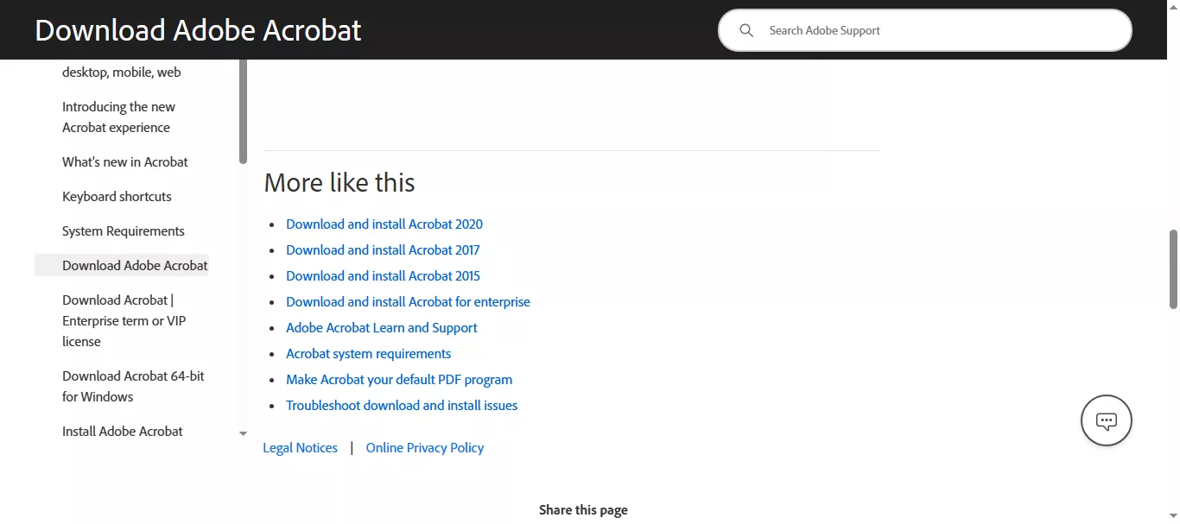Open Download and install Acrobat 2015
Image resolution: width=1180 pixels, height=524 pixels.
pyautogui.click(x=383, y=275)
